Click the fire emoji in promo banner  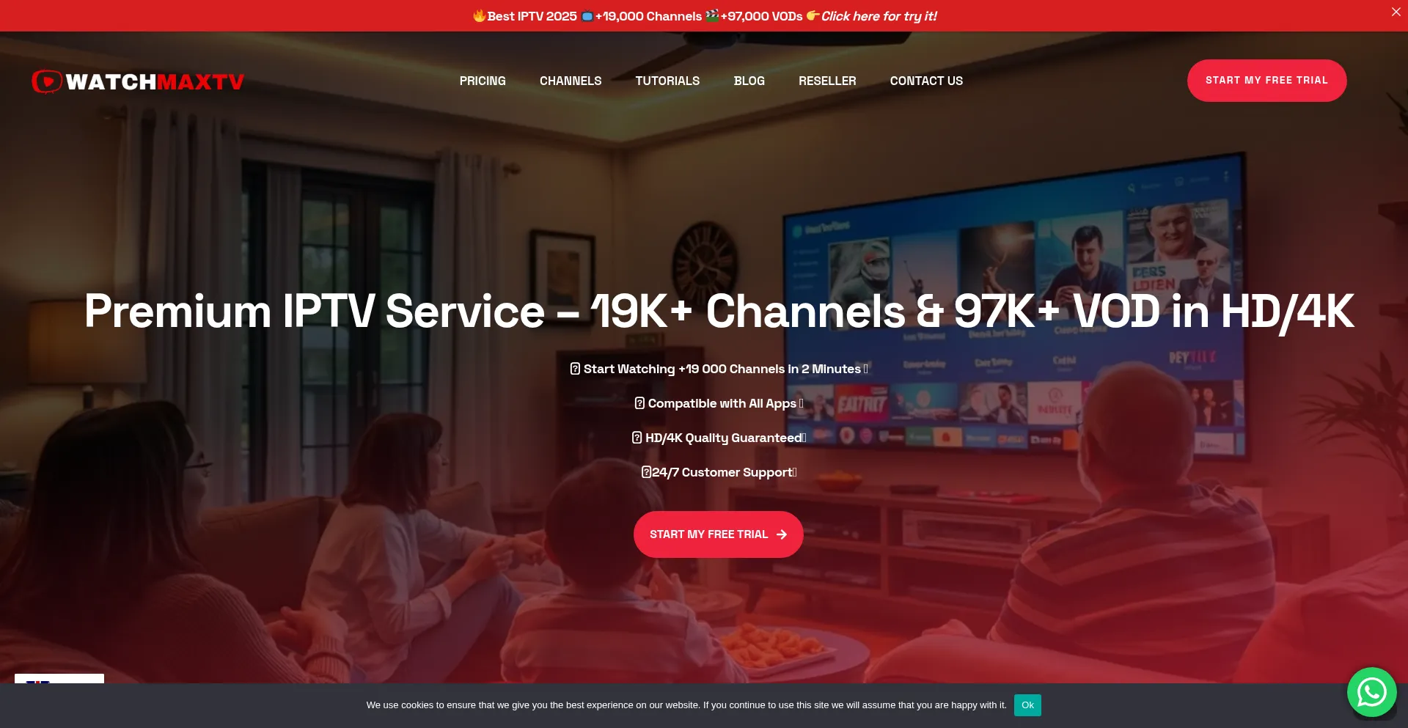point(479,16)
